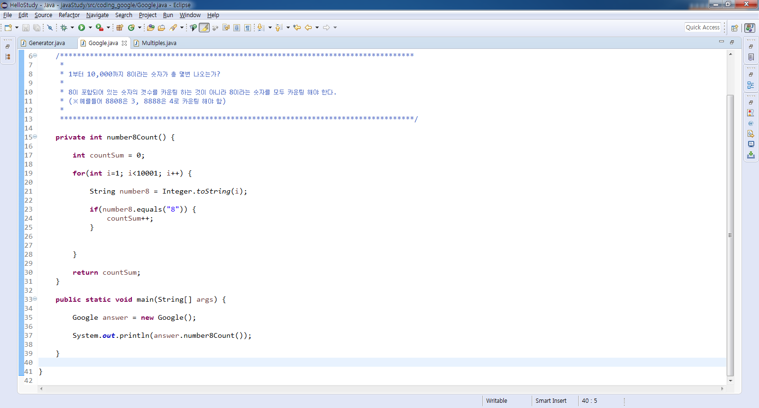Open the Problems view icon
Image resolution: width=759 pixels, height=408 pixels.
pos(751,113)
